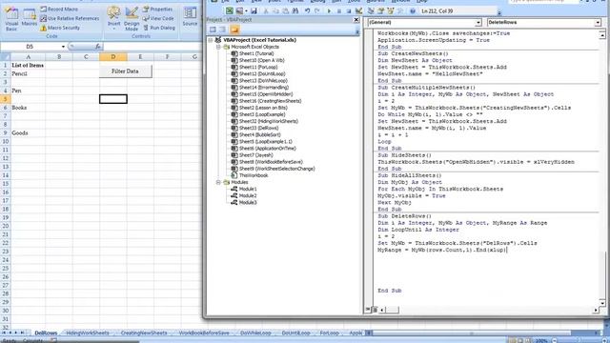
Task: Run Sub with the play icon
Action: (x=329, y=10)
